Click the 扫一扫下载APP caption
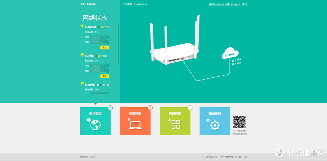 pos(239,131)
